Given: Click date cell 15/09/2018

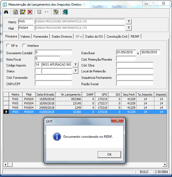Looking at the screenshot, I should click(45, 99).
